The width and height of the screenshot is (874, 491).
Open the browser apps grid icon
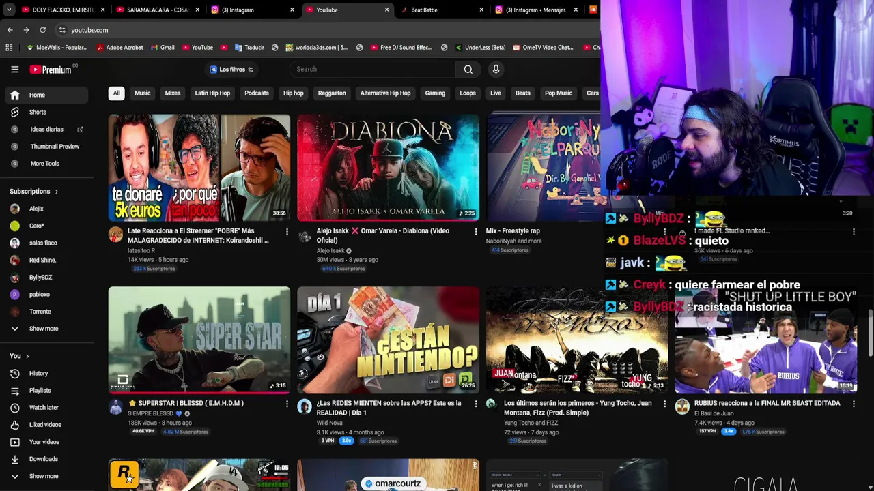(x=9, y=48)
